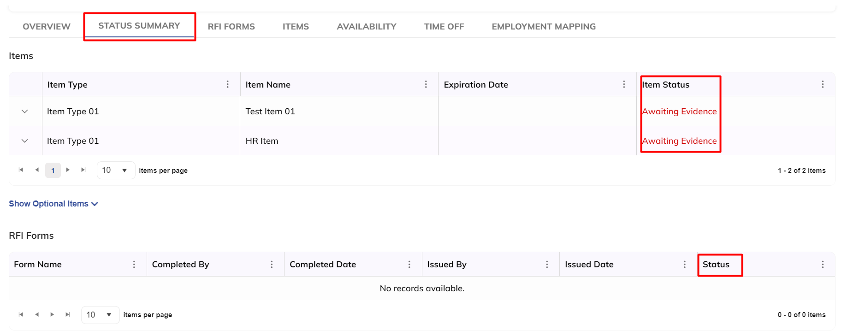The image size is (848, 336).
Task: Expand the Test Item 01 row
Action: [x=25, y=112]
